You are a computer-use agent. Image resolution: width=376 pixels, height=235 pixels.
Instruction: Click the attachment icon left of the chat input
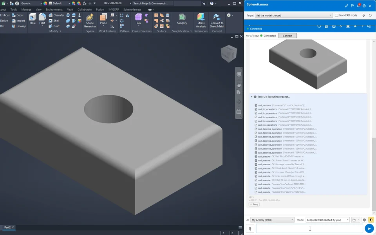[x=250, y=229]
